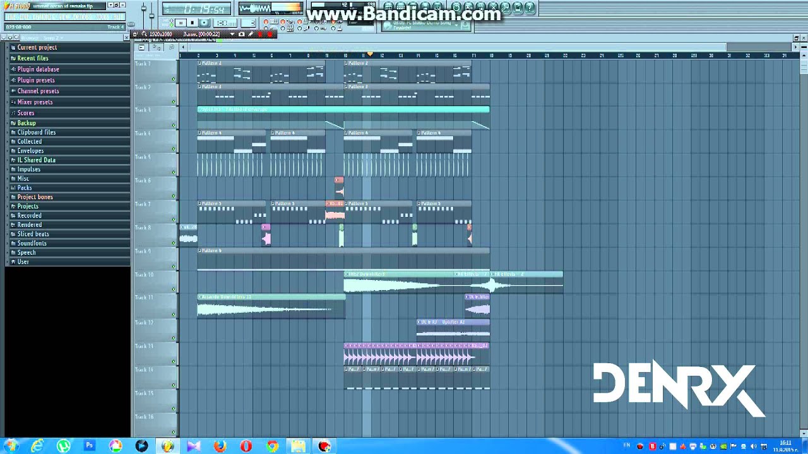Open the CHANNELS menu

[x=42, y=16]
